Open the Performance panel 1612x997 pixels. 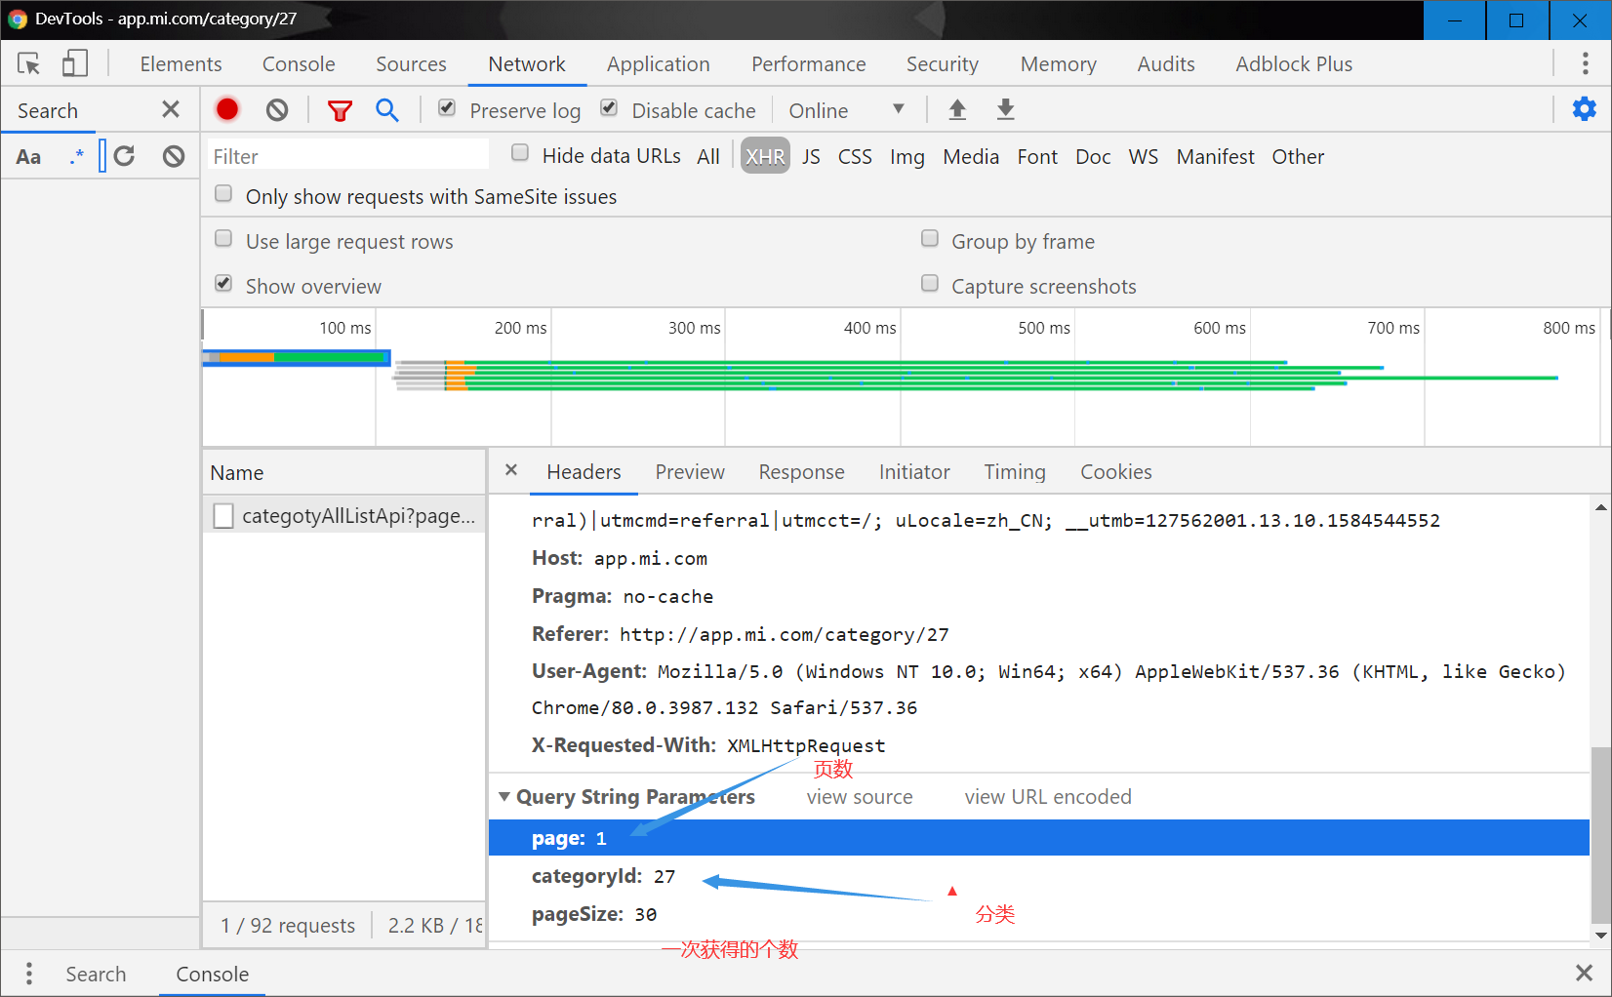click(808, 64)
